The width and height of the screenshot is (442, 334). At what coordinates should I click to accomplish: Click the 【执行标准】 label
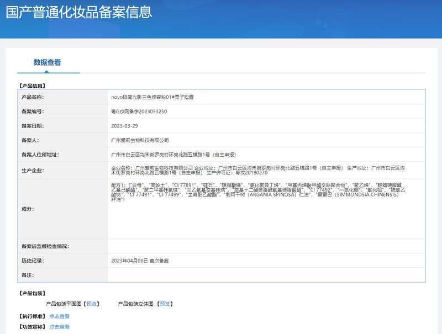[x=32, y=316]
